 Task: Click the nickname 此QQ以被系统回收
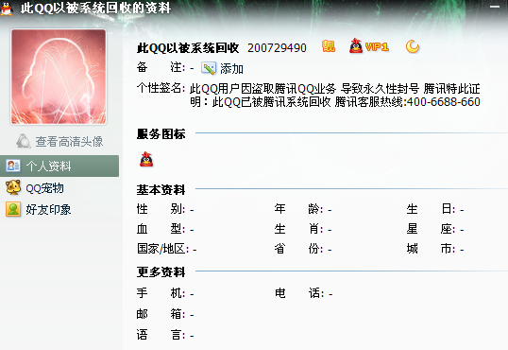click(x=188, y=48)
